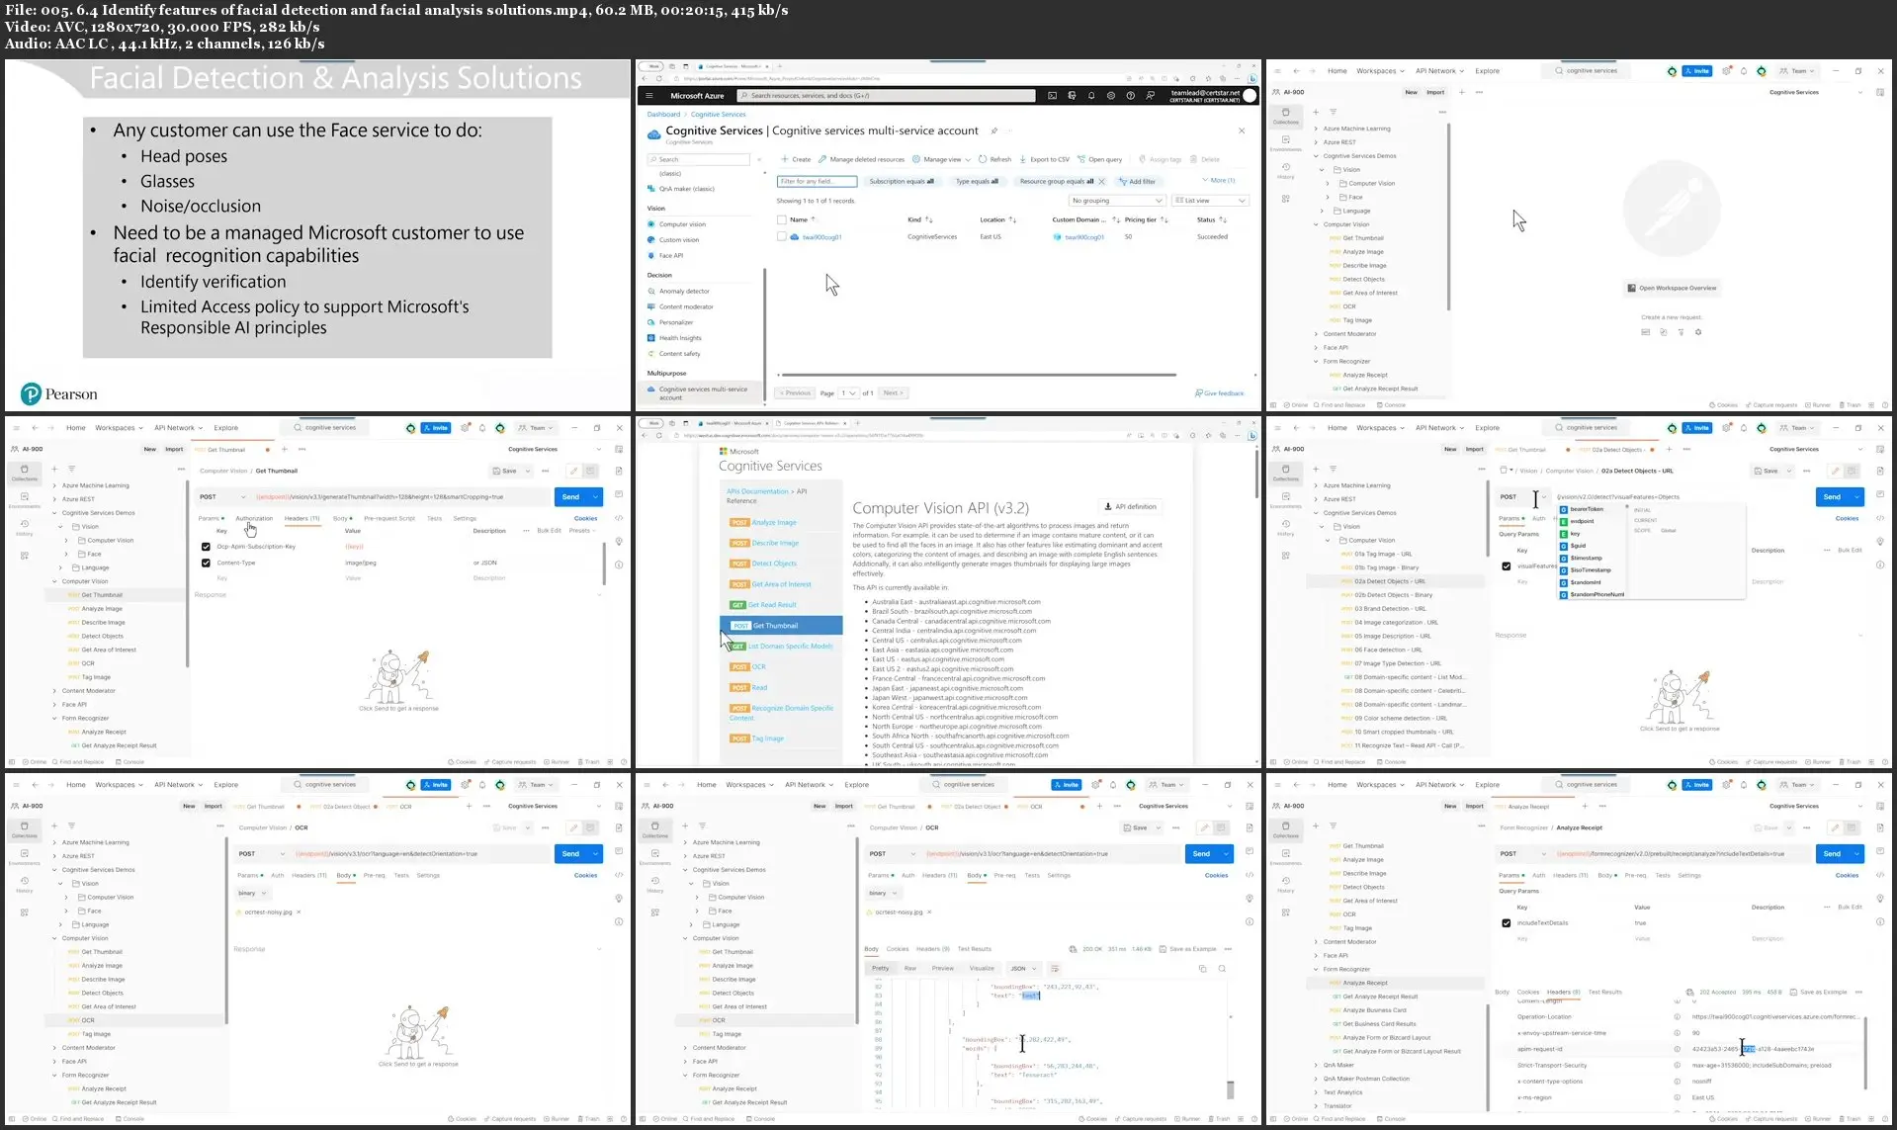Click the Create button in Azure toolbar
This screenshot has width=1897, height=1130.
pyautogui.click(x=796, y=159)
